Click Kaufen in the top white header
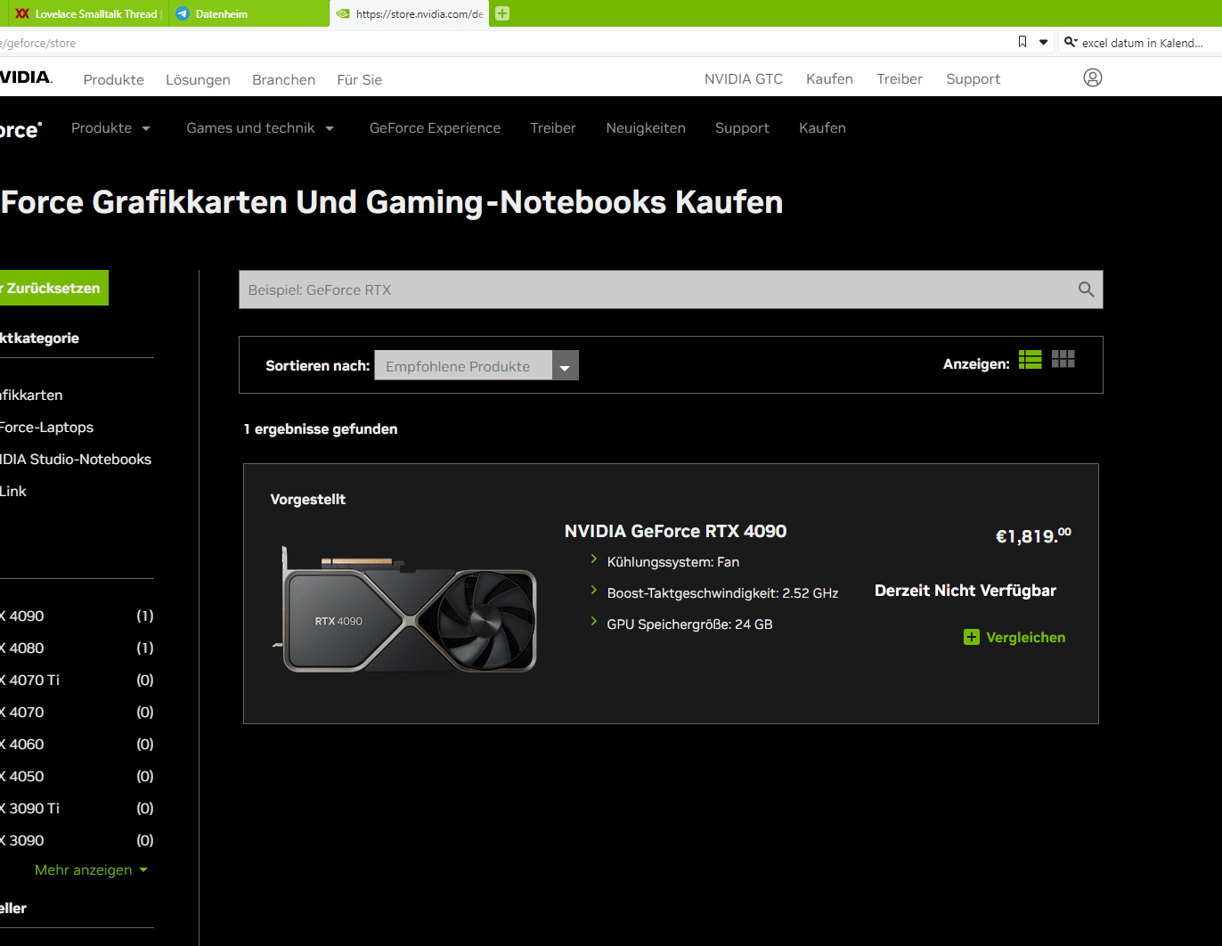 (829, 78)
